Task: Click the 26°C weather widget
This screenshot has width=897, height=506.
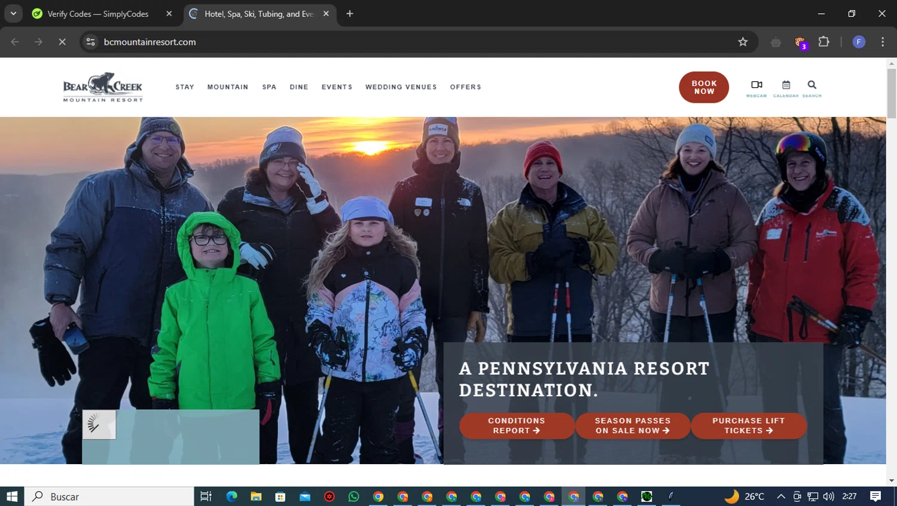Action: 745,496
